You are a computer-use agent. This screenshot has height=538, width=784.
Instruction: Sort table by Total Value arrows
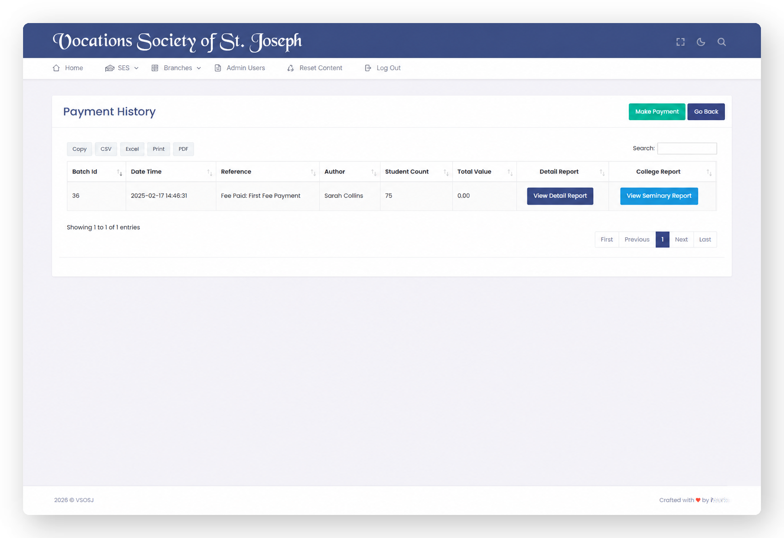tap(510, 172)
